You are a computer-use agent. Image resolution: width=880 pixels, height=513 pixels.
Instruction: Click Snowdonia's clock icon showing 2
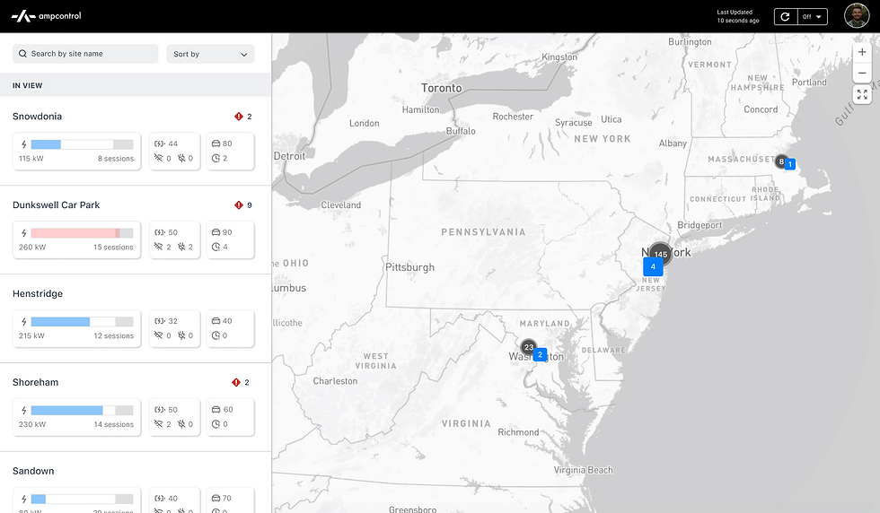point(216,158)
